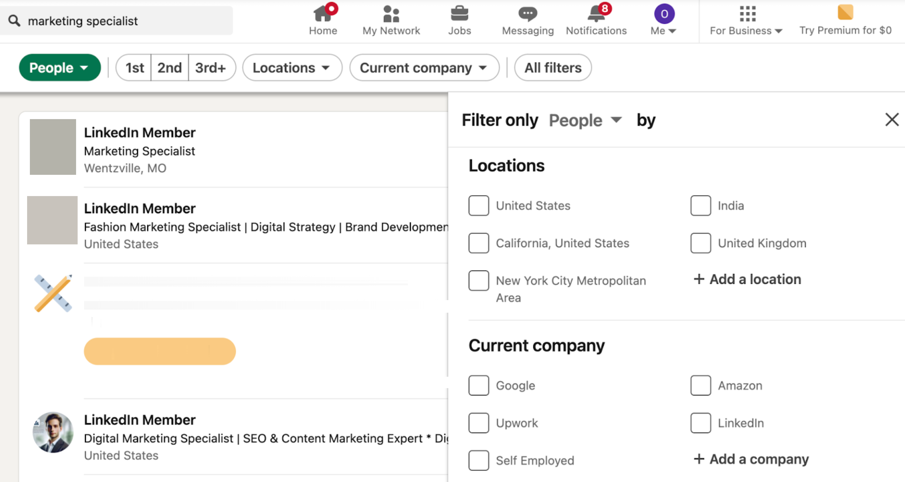Filter by 2nd connections
This screenshot has height=482, width=905.
point(170,67)
